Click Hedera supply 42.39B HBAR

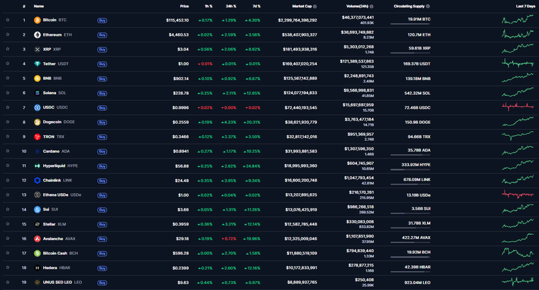pyautogui.click(x=417, y=267)
